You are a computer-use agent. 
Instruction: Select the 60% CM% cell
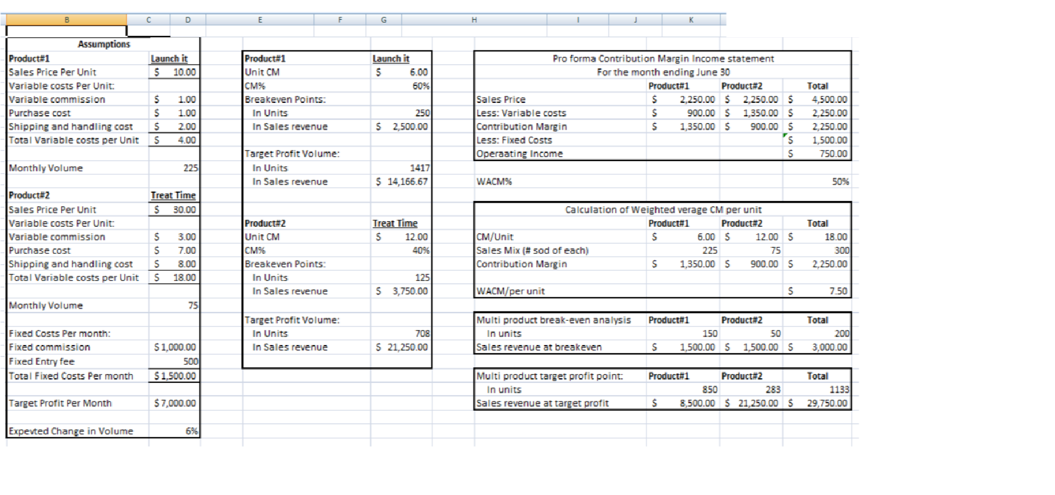(x=401, y=85)
